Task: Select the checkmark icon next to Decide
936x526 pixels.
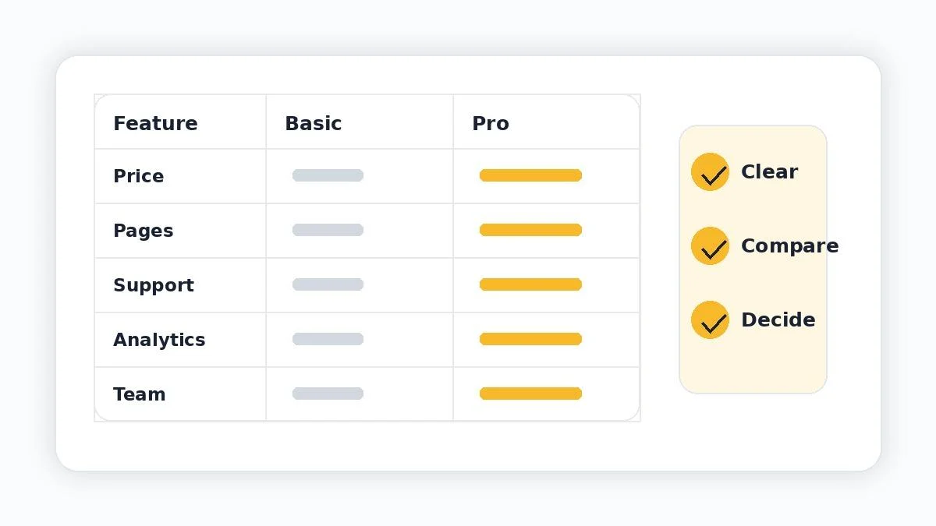Action: click(710, 320)
